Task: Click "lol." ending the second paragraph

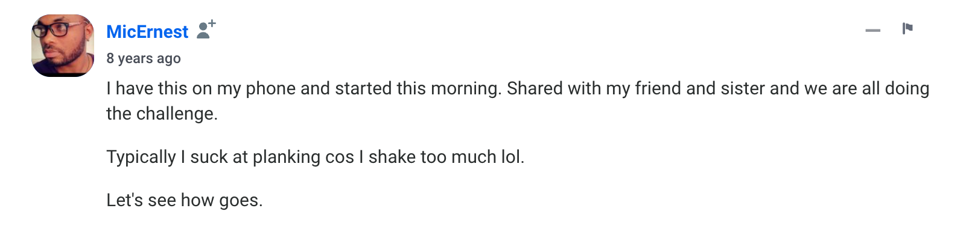Action: [513, 157]
